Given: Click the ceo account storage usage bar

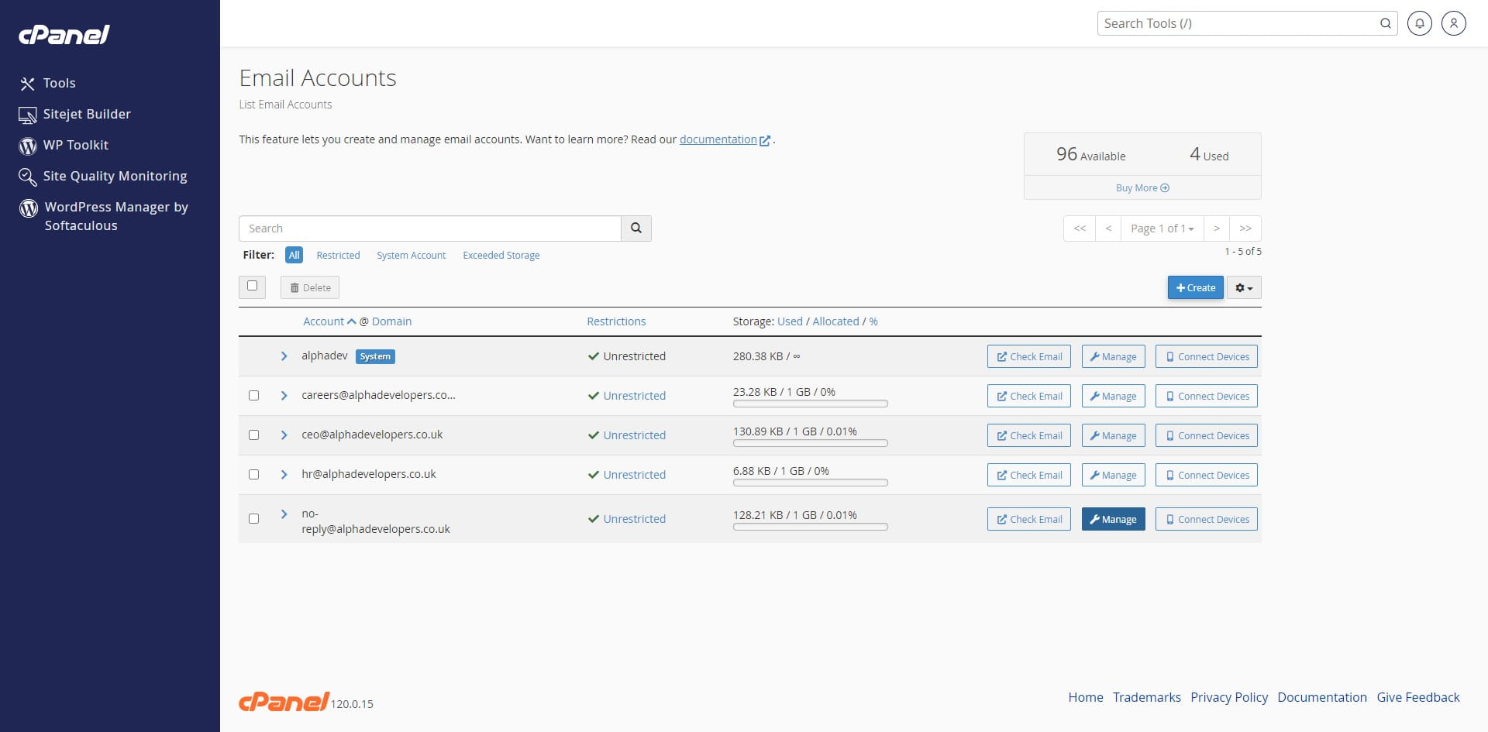Looking at the screenshot, I should pyautogui.click(x=810, y=444).
